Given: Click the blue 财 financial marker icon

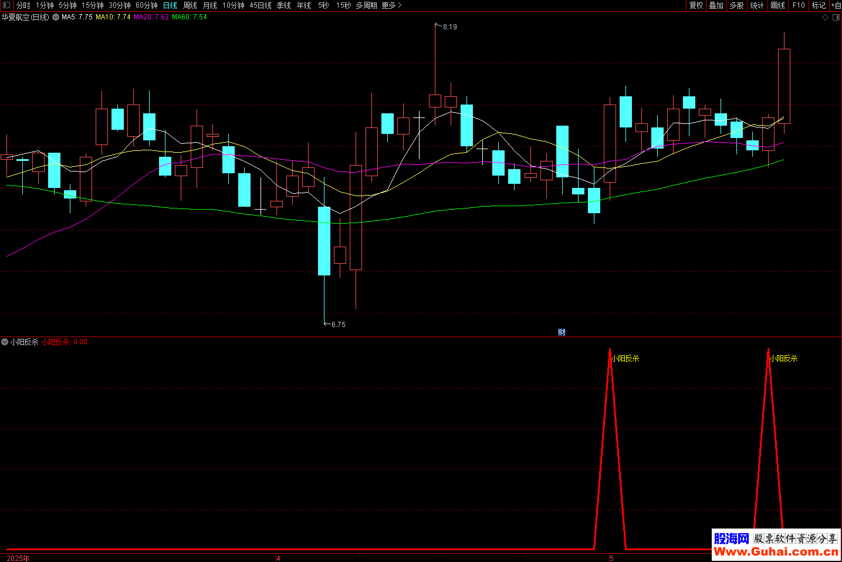Looking at the screenshot, I should coord(562,332).
